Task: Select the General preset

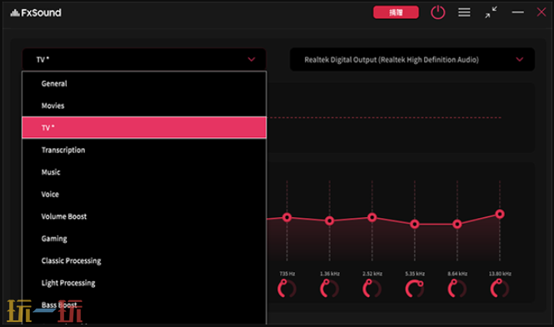Action: [144, 83]
